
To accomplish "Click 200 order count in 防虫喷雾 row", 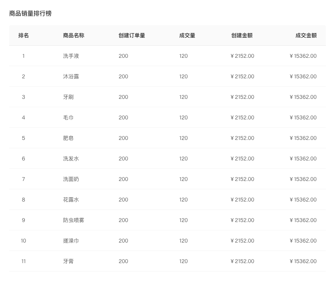I will (x=123, y=220).
